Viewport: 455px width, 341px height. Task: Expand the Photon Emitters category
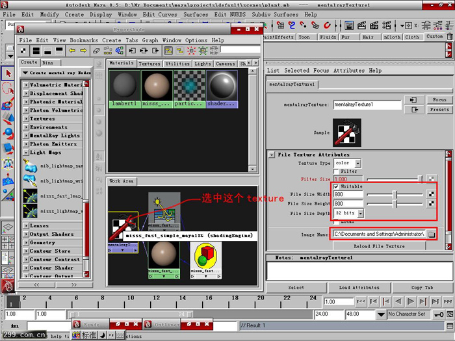[26, 144]
